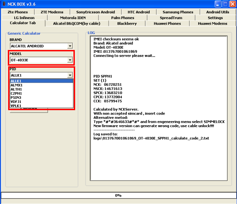Image resolution: width=237 pixels, height=204 pixels.
Task: Open the Huawei Modems tab
Action: point(213,23)
